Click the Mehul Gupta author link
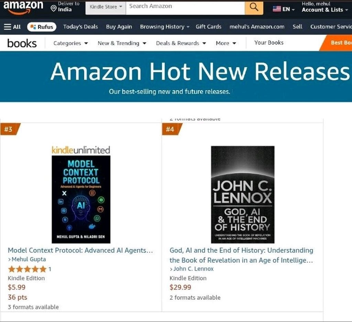352x322 pixels. coord(28,259)
